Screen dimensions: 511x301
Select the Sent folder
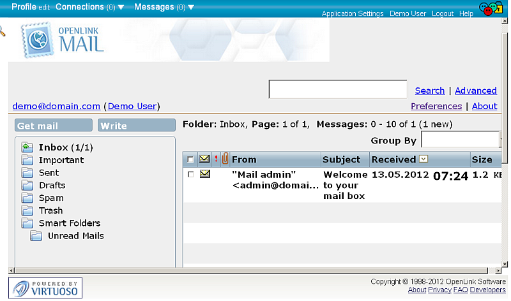(x=49, y=173)
